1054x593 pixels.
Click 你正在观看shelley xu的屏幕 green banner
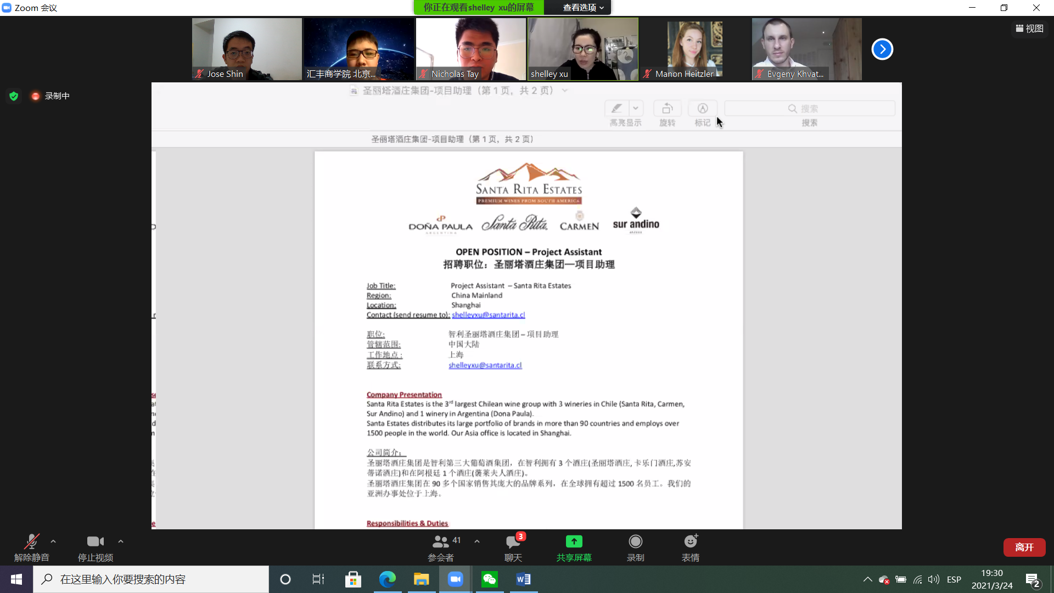coord(479,8)
